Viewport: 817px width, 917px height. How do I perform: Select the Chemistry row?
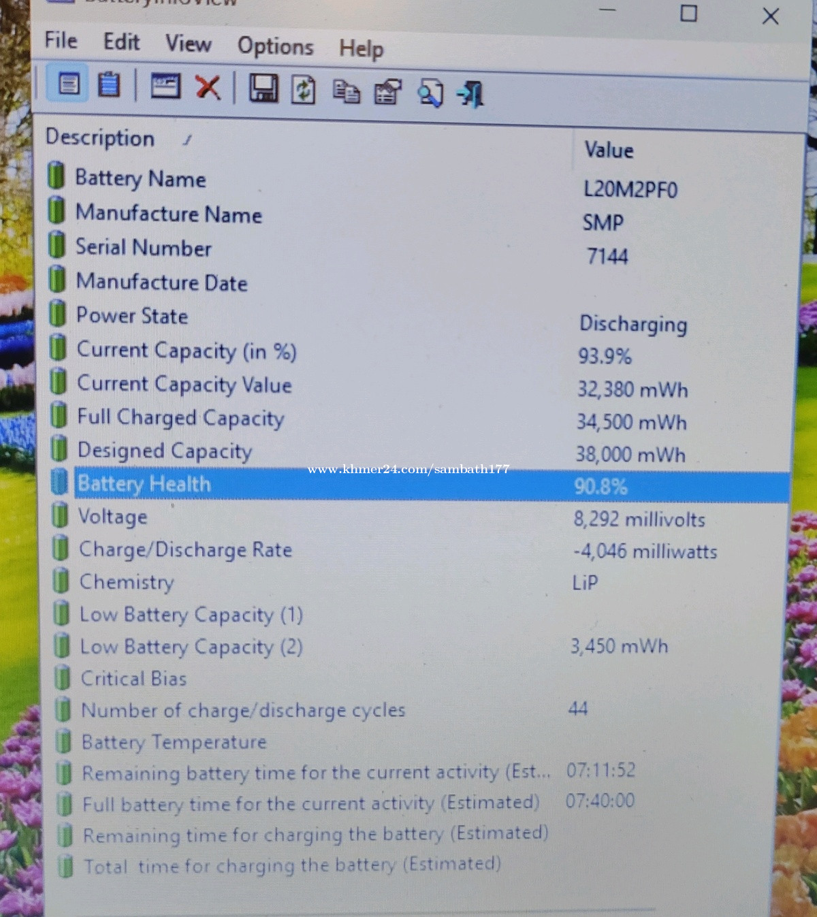[420, 582]
